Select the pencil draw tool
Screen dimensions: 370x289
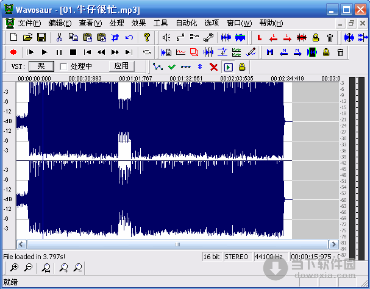pos(251,52)
